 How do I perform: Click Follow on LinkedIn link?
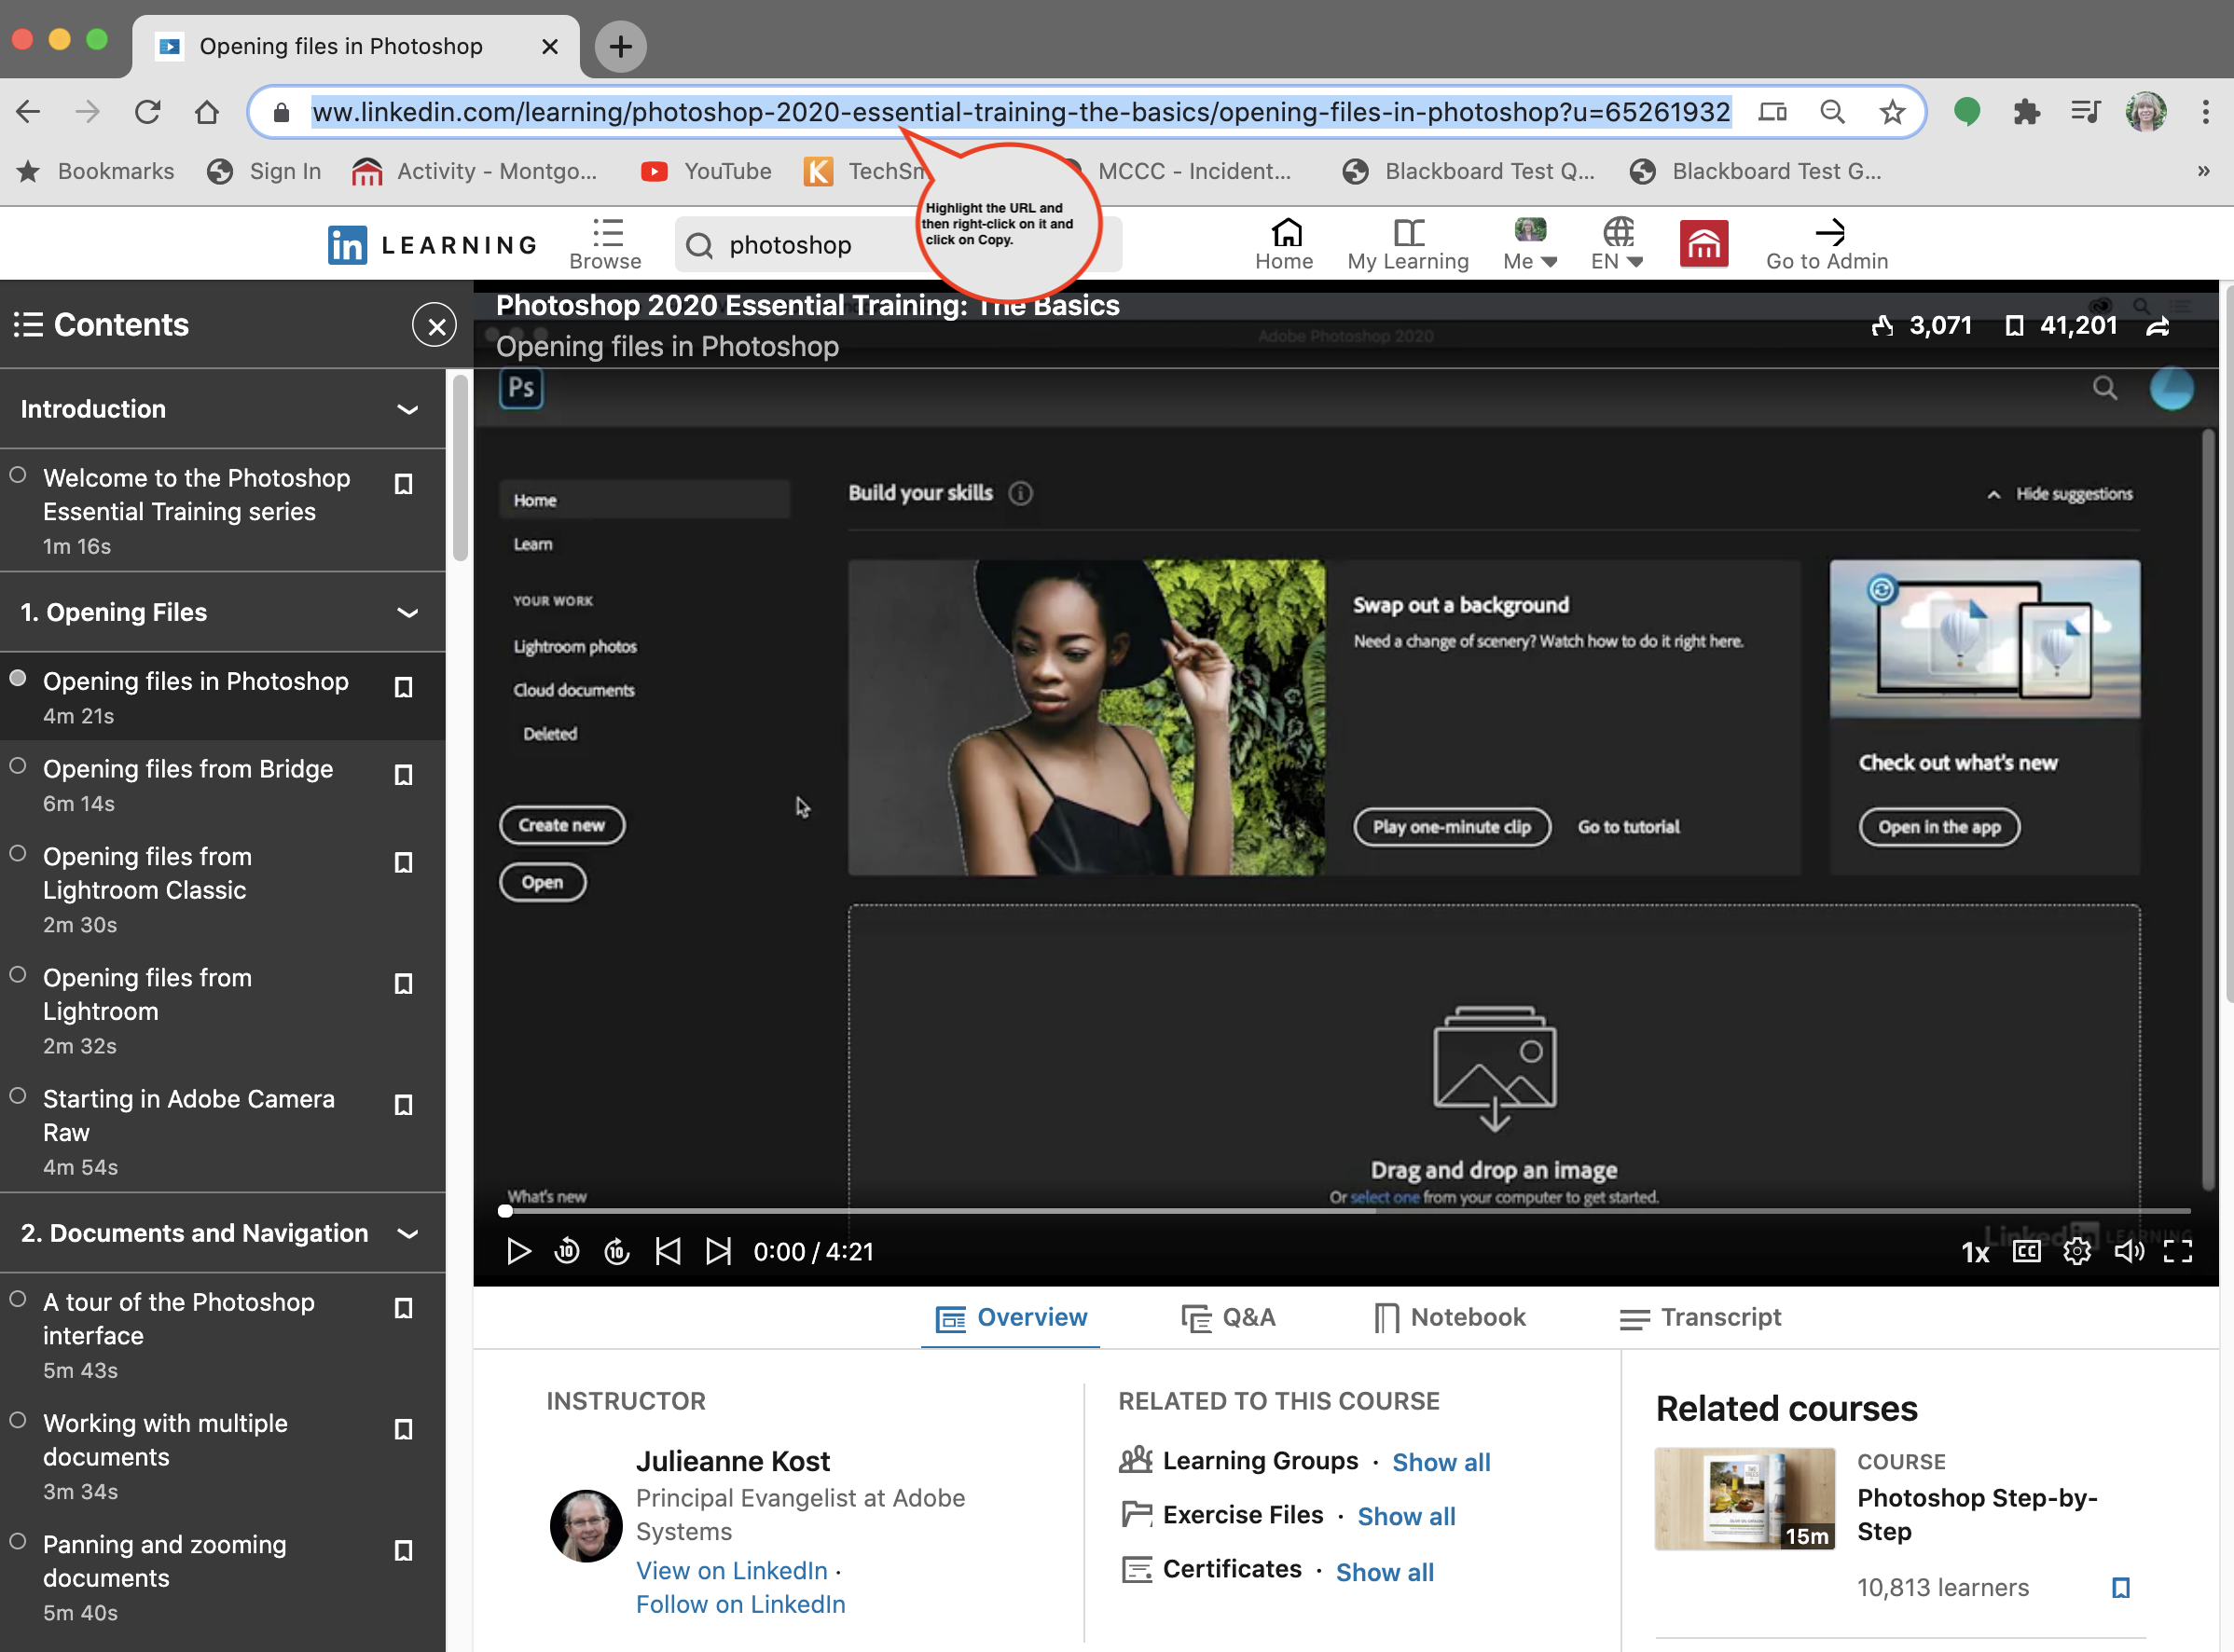coord(740,1604)
